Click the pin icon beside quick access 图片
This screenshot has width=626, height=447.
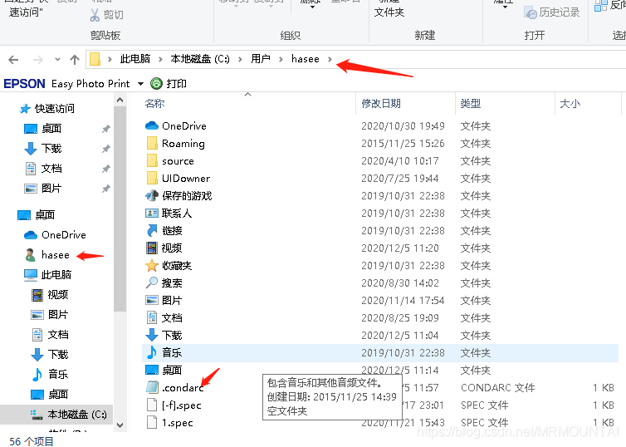coord(105,189)
